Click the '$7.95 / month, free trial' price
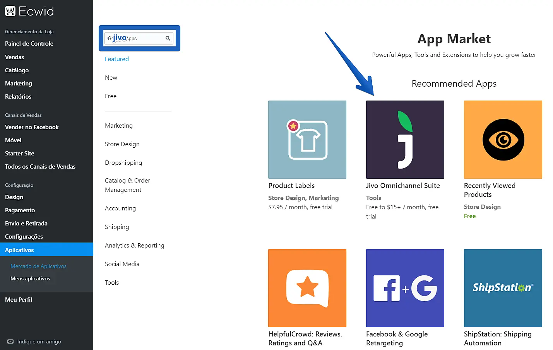This screenshot has width=553, height=350. click(300, 207)
